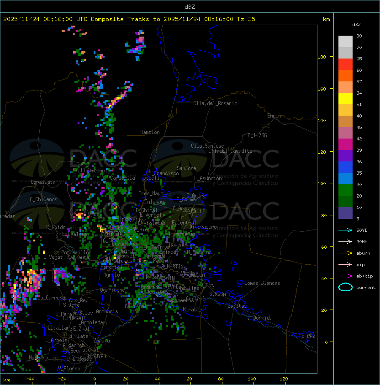Image resolution: width=380 pixels, height=385 pixels.
Task: Select the 'Ramblon' place label
Action: click(150, 132)
